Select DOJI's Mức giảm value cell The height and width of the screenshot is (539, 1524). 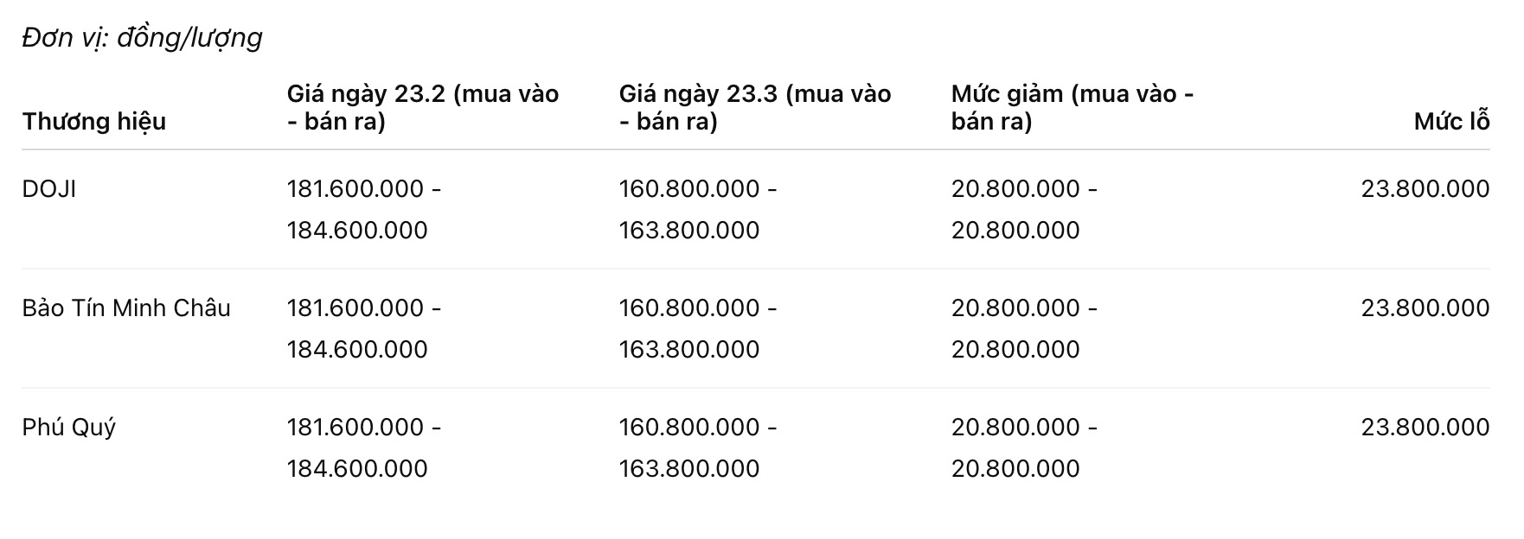[1023, 209]
